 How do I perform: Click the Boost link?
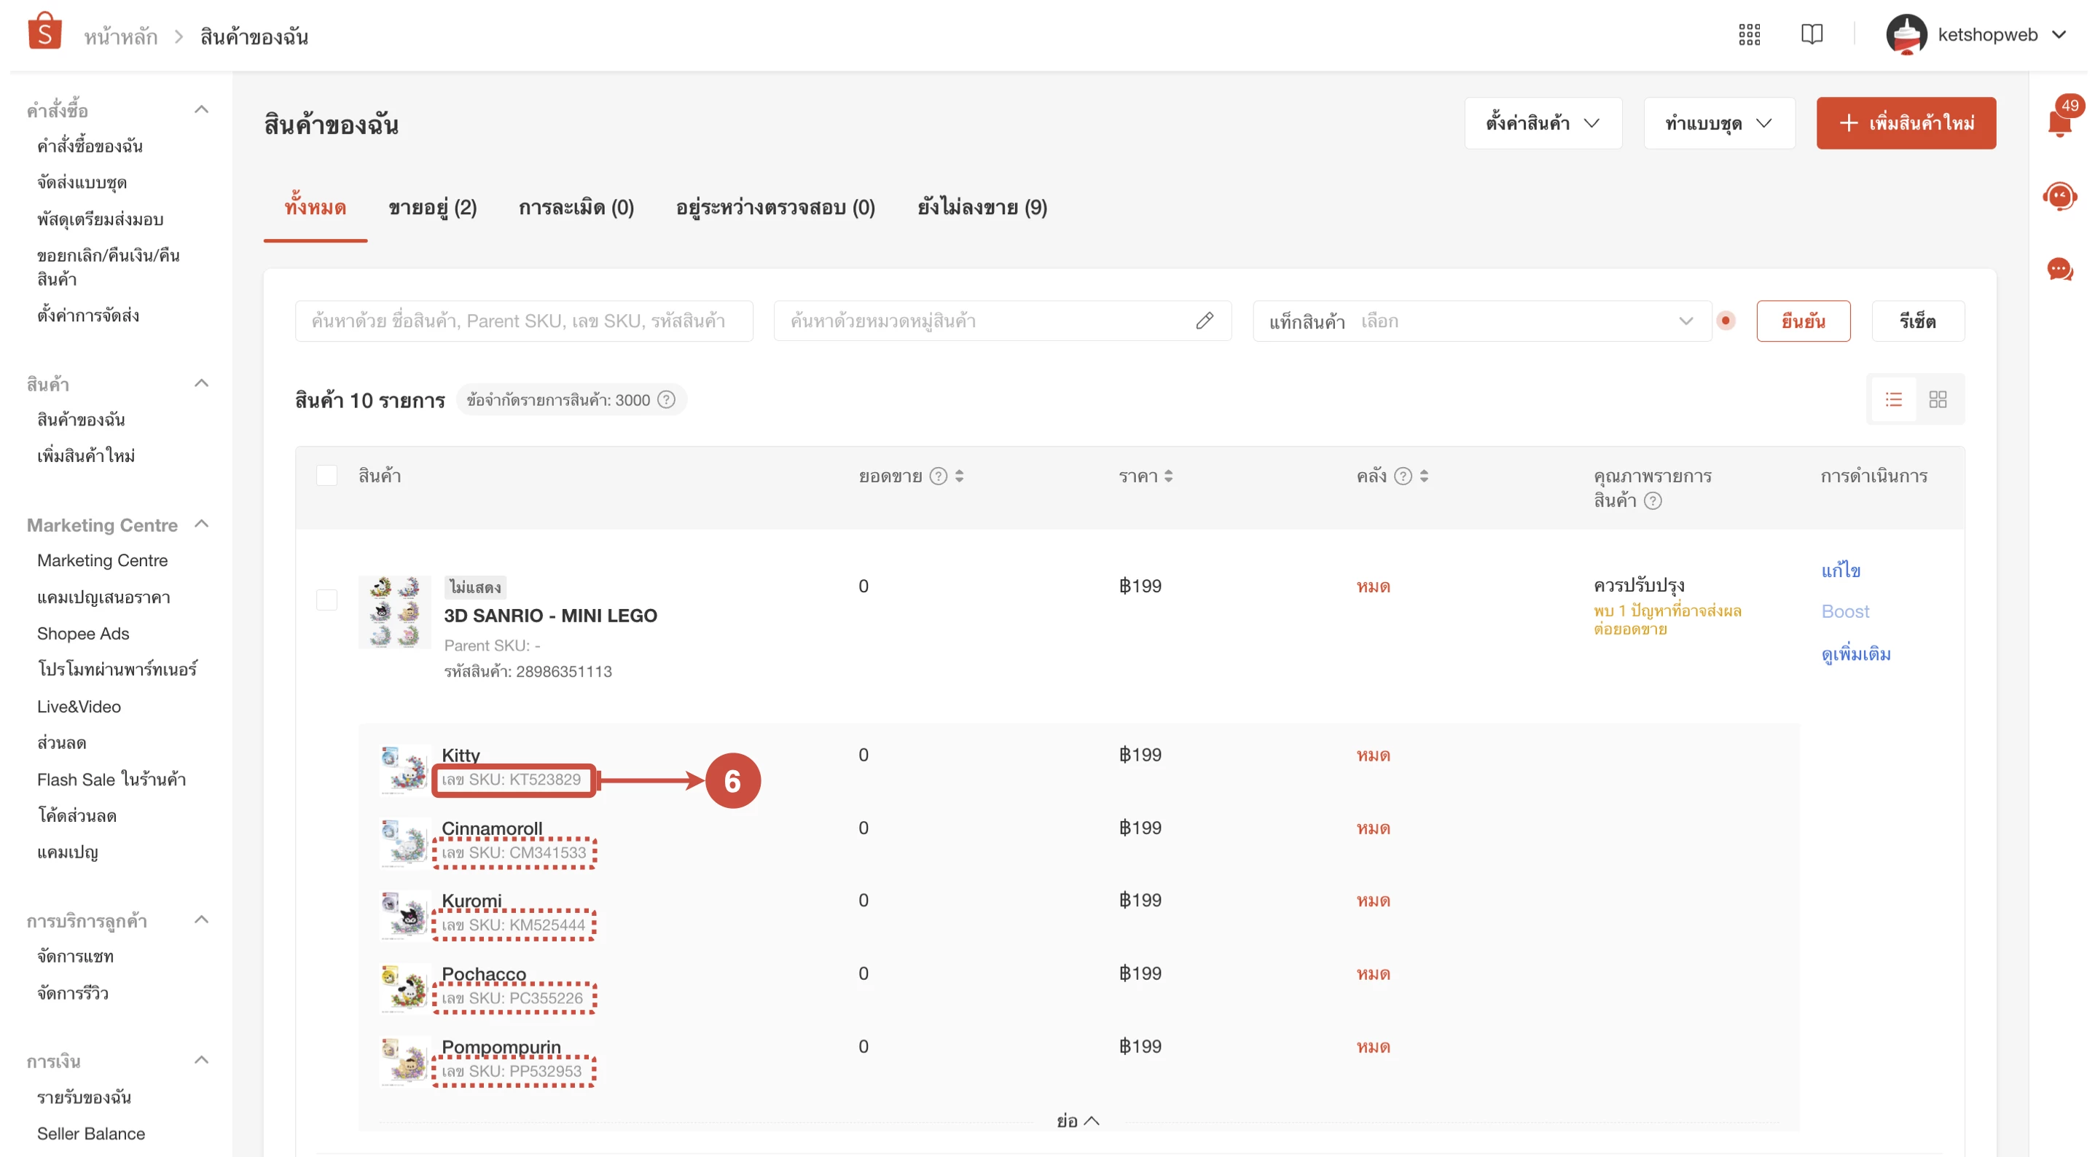point(1845,611)
